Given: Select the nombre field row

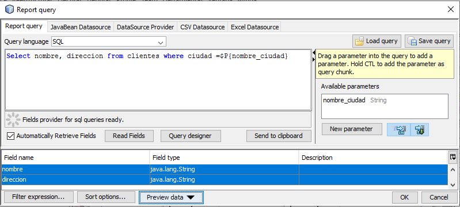Looking at the screenshot, I should tap(225, 170).
